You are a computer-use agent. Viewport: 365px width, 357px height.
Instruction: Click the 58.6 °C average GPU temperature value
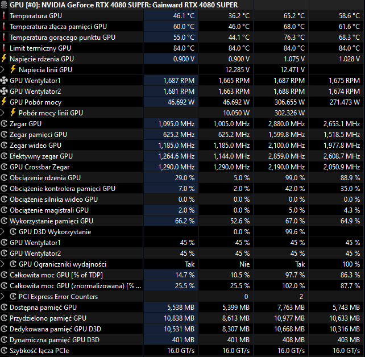349,16
